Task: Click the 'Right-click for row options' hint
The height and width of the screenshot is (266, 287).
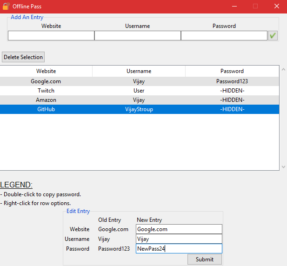Action: pyautogui.click(x=35, y=203)
